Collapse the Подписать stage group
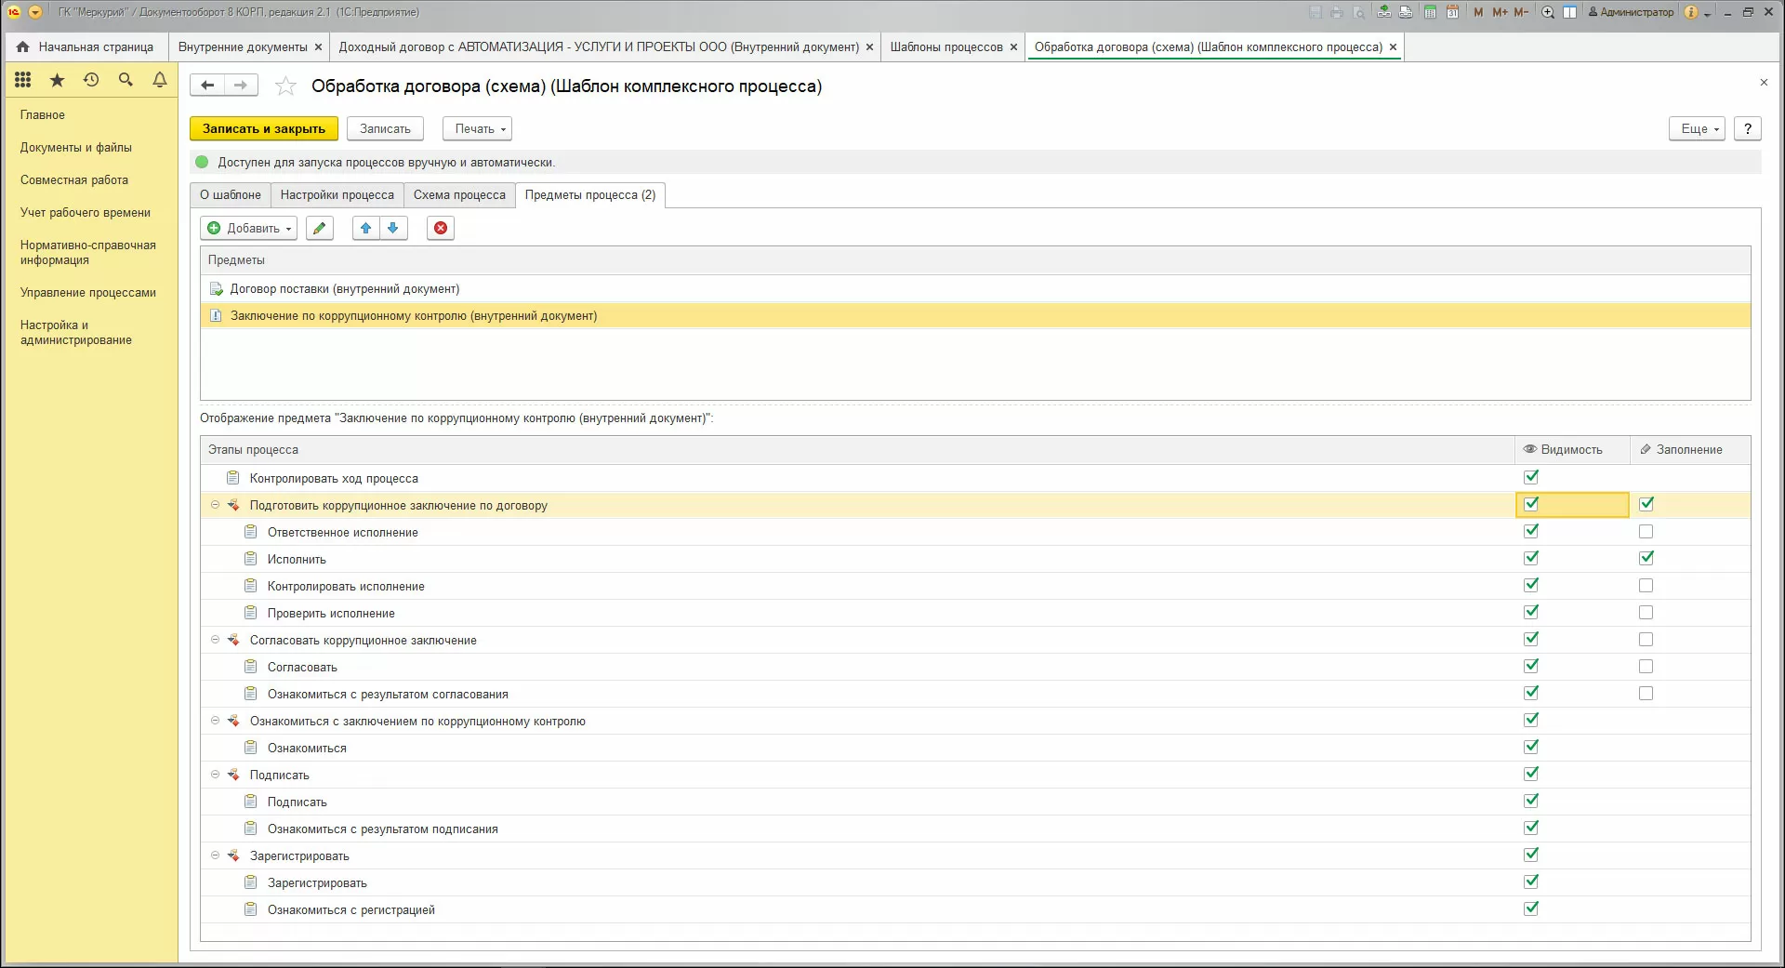 click(215, 775)
